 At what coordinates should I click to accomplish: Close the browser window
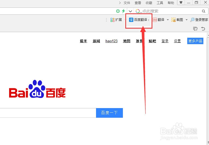206,2
